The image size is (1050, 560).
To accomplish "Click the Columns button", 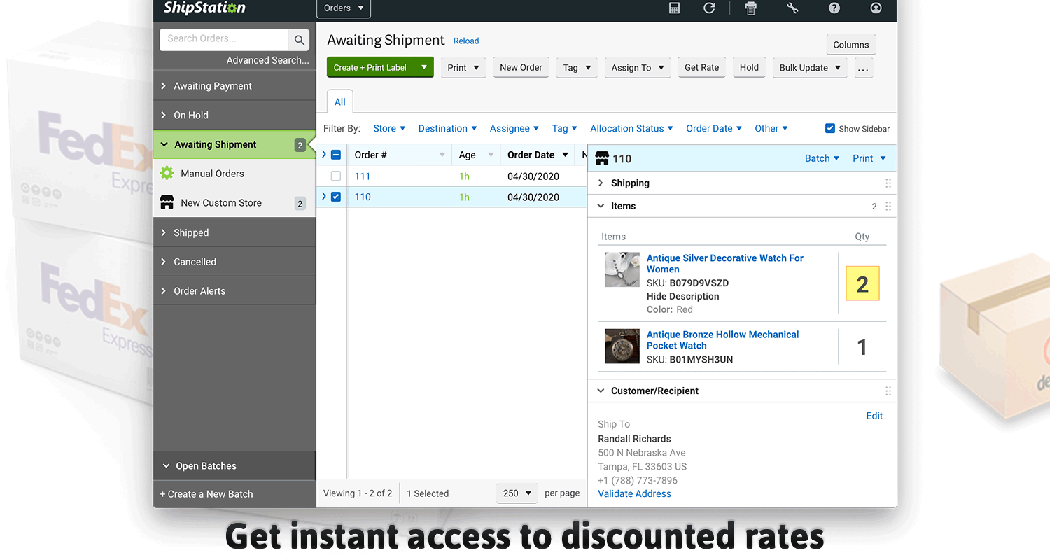I will [850, 45].
